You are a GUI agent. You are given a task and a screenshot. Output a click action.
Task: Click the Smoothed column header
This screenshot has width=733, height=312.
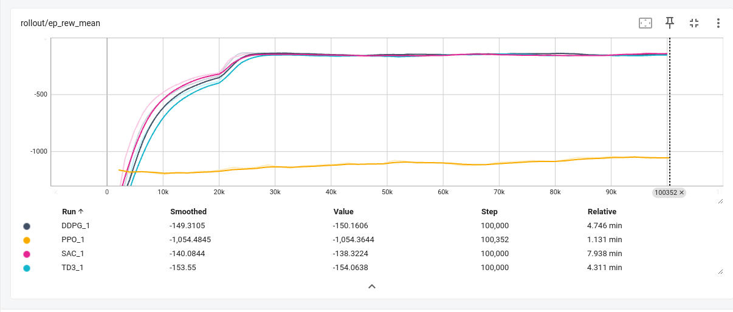(x=188, y=212)
